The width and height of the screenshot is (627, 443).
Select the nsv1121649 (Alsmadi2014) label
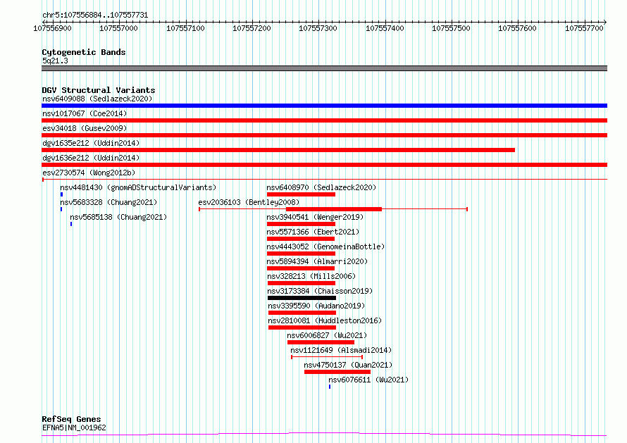(x=341, y=350)
